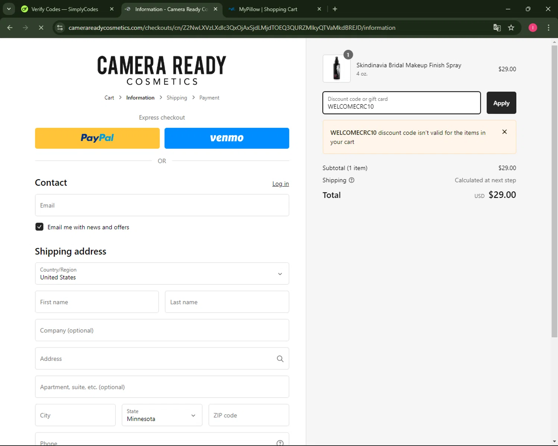Screen dimensions: 558x446
Task: Restore down the browser window
Action: (528, 9)
